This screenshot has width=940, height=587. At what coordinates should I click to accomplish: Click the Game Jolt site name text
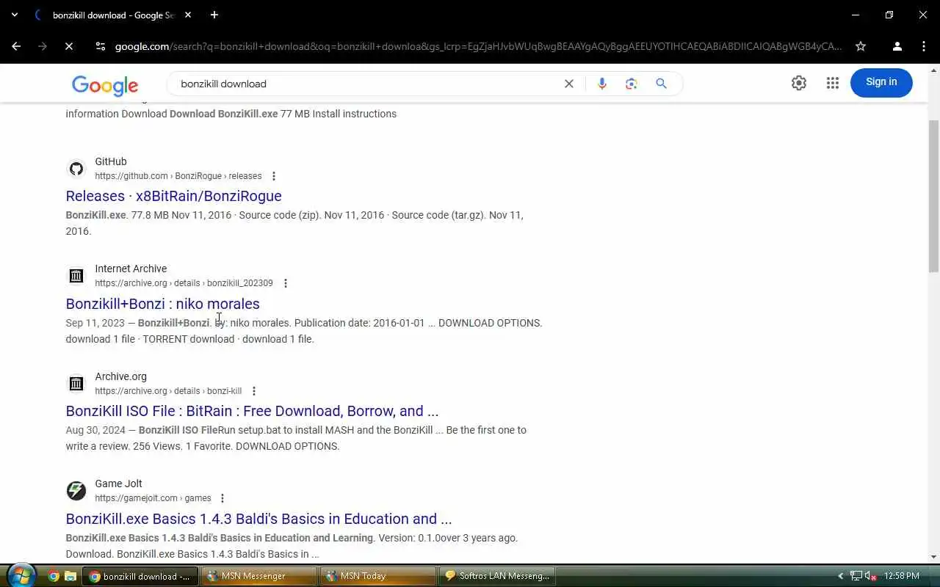coord(118,484)
